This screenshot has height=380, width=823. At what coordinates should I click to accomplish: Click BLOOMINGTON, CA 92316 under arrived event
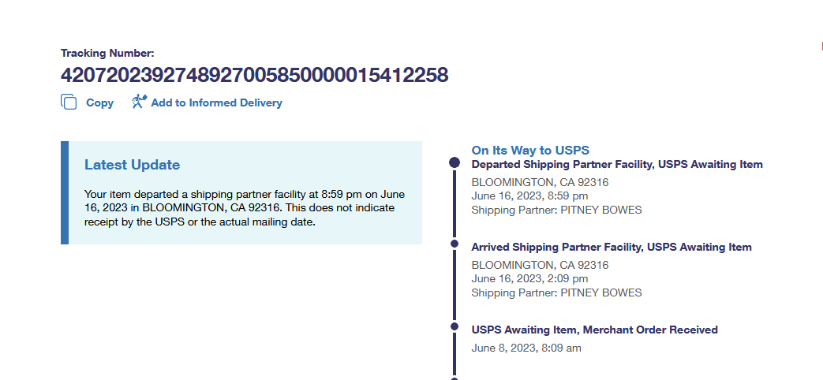(x=540, y=265)
